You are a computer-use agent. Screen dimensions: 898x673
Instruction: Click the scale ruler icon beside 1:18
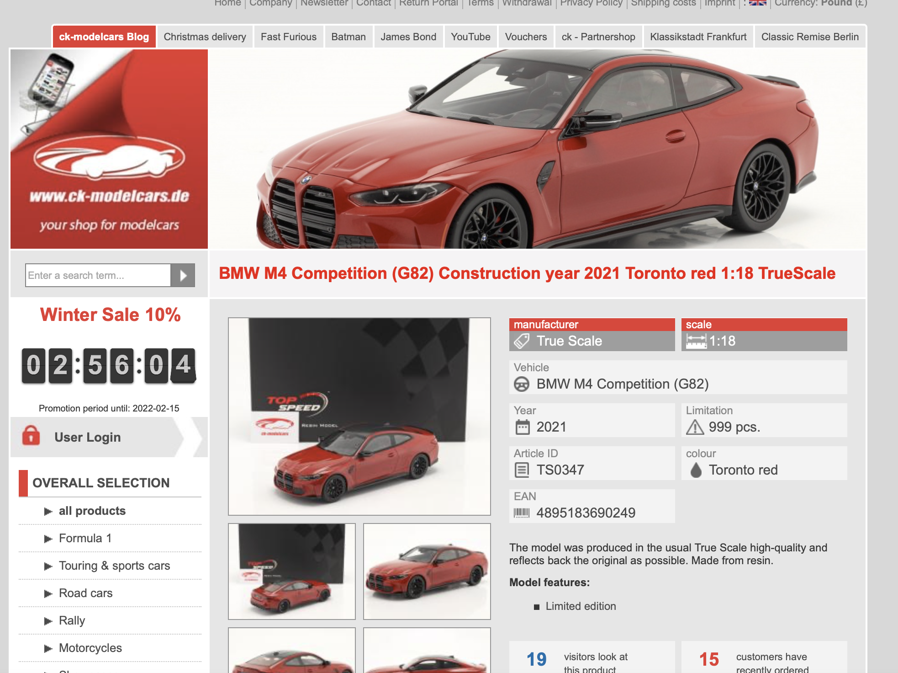(696, 341)
